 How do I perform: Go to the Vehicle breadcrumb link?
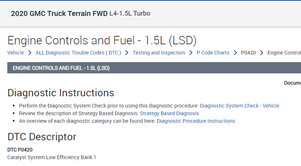pos(16,53)
